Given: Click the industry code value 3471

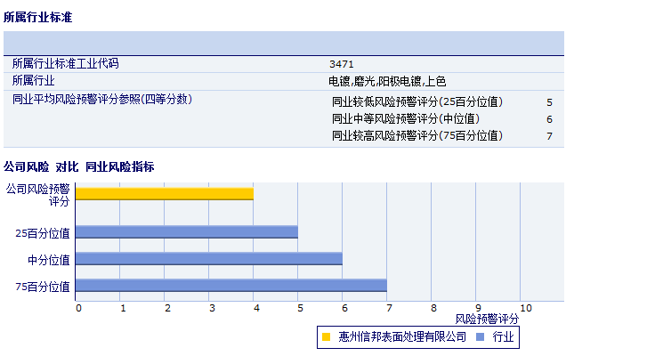Looking at the screenshot, I should 342,64.
